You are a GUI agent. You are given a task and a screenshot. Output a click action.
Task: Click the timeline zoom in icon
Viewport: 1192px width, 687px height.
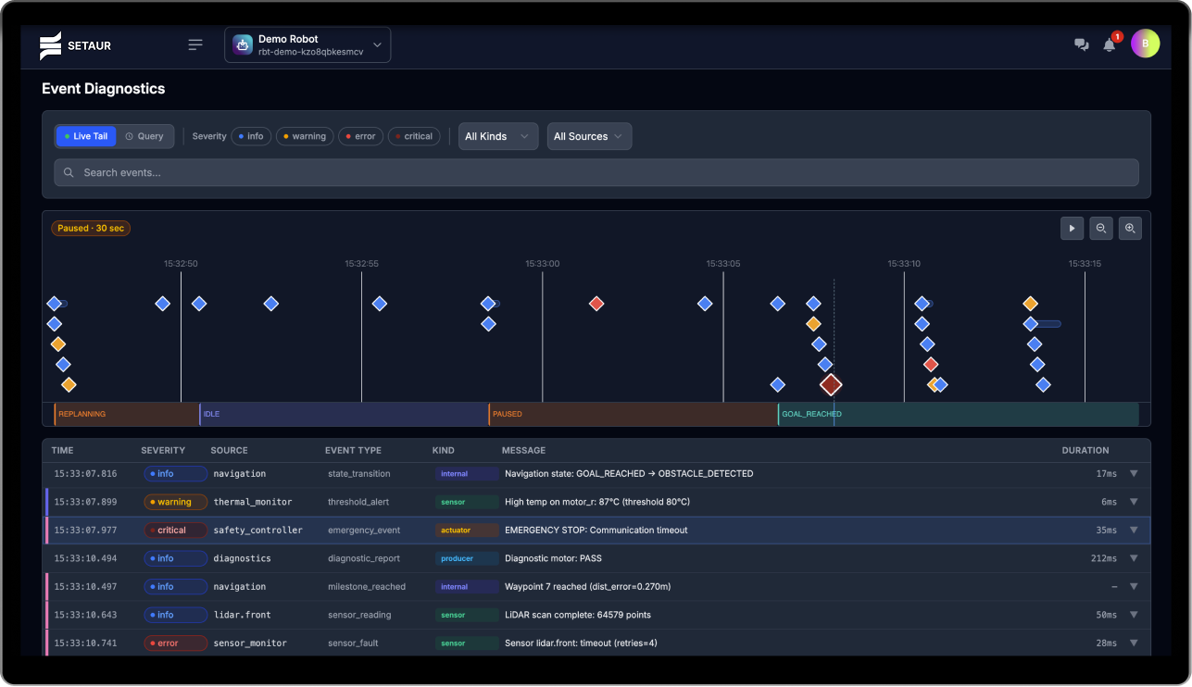pos(1130,229)
